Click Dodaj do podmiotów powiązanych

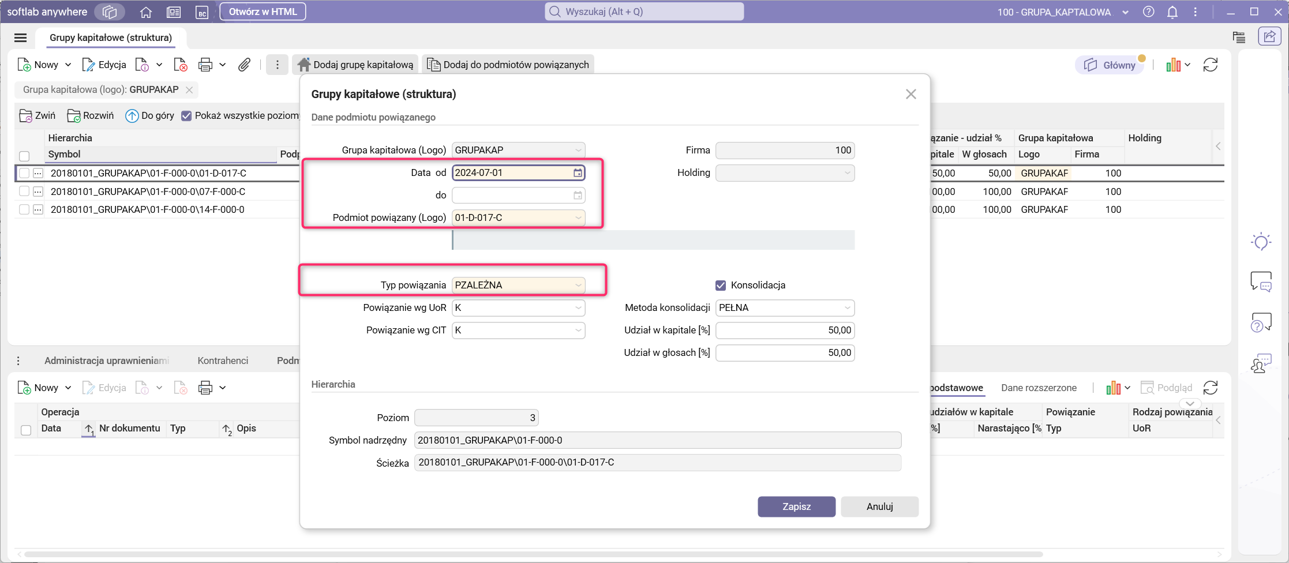coord(508,65)
